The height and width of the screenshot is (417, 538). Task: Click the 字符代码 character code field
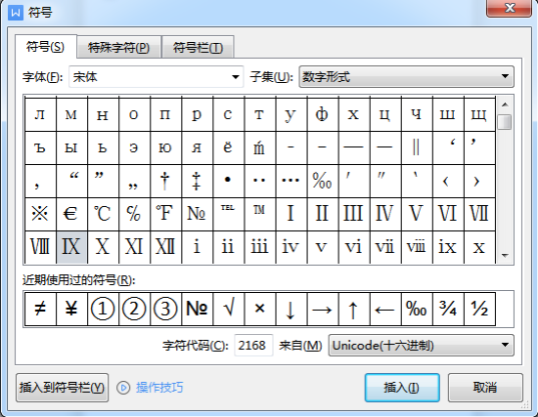253,345
